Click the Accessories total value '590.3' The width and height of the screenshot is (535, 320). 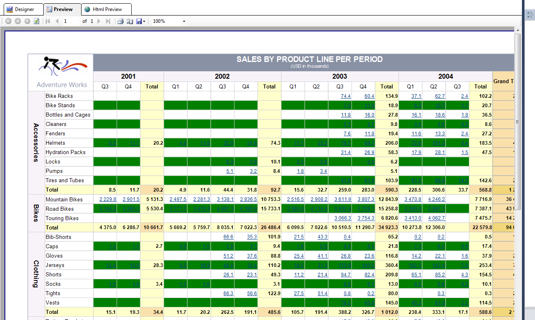(391, 190)
